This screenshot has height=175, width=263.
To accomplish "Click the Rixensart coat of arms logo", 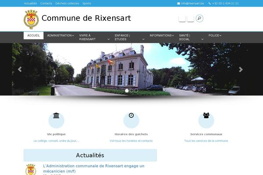I will (31, 19).
